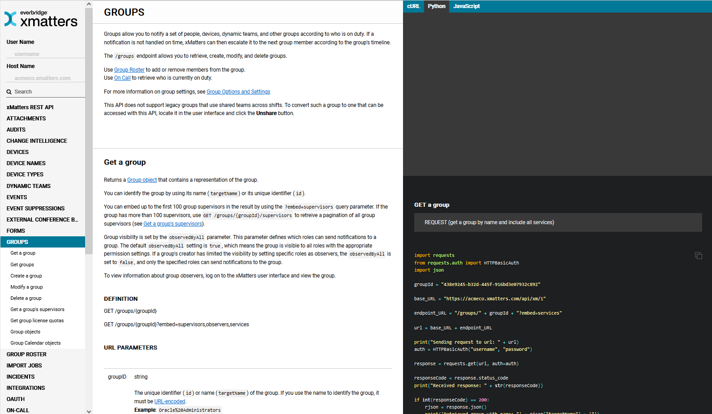
Task: Open CHANGE INTELLIGENCE section
Action: (37, 141)
